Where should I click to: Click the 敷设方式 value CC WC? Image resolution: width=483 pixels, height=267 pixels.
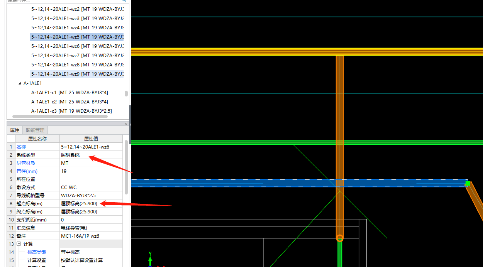91,187
